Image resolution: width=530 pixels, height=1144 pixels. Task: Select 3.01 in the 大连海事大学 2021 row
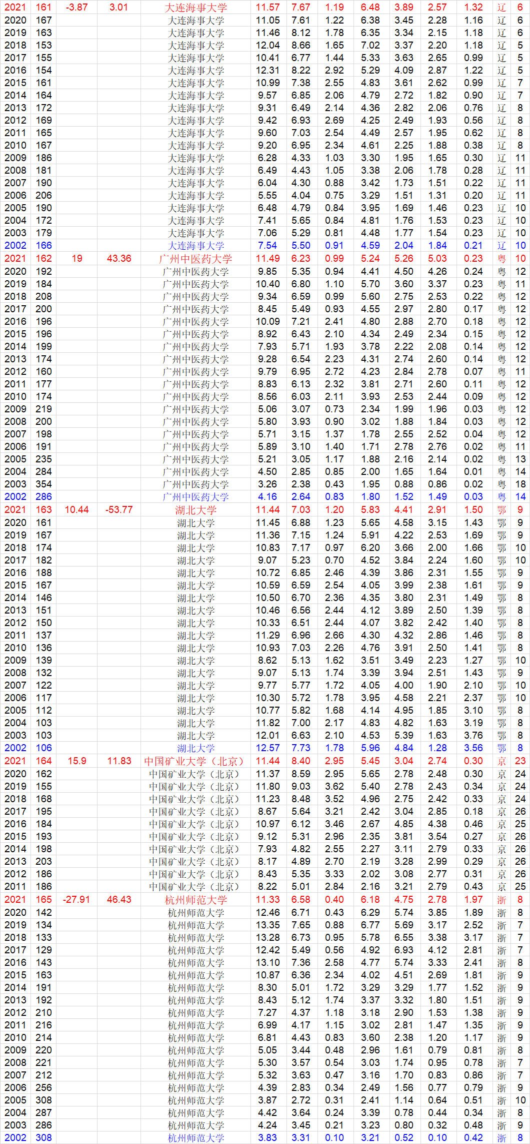pyautogui.click(x=118, y=8)
